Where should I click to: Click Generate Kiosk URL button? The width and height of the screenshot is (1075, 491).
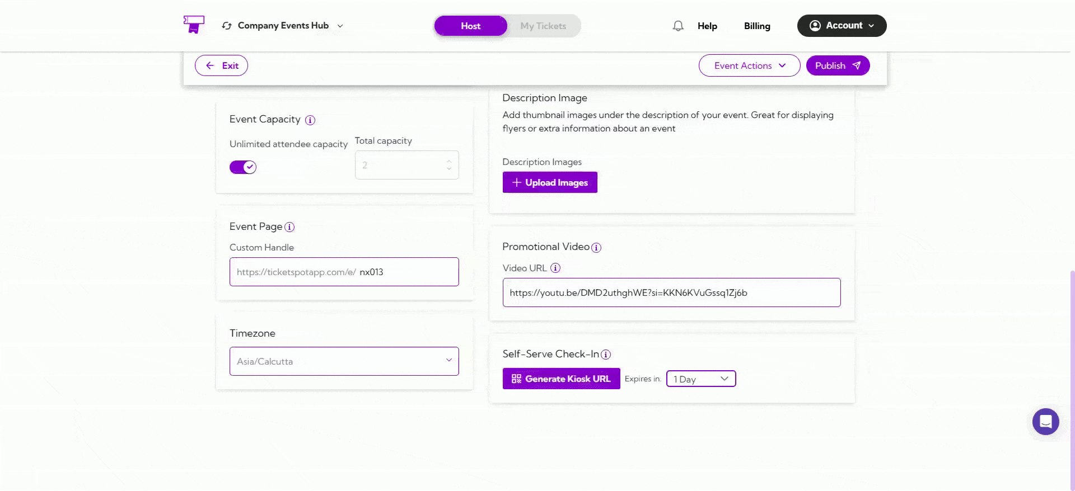click(561, 379)
